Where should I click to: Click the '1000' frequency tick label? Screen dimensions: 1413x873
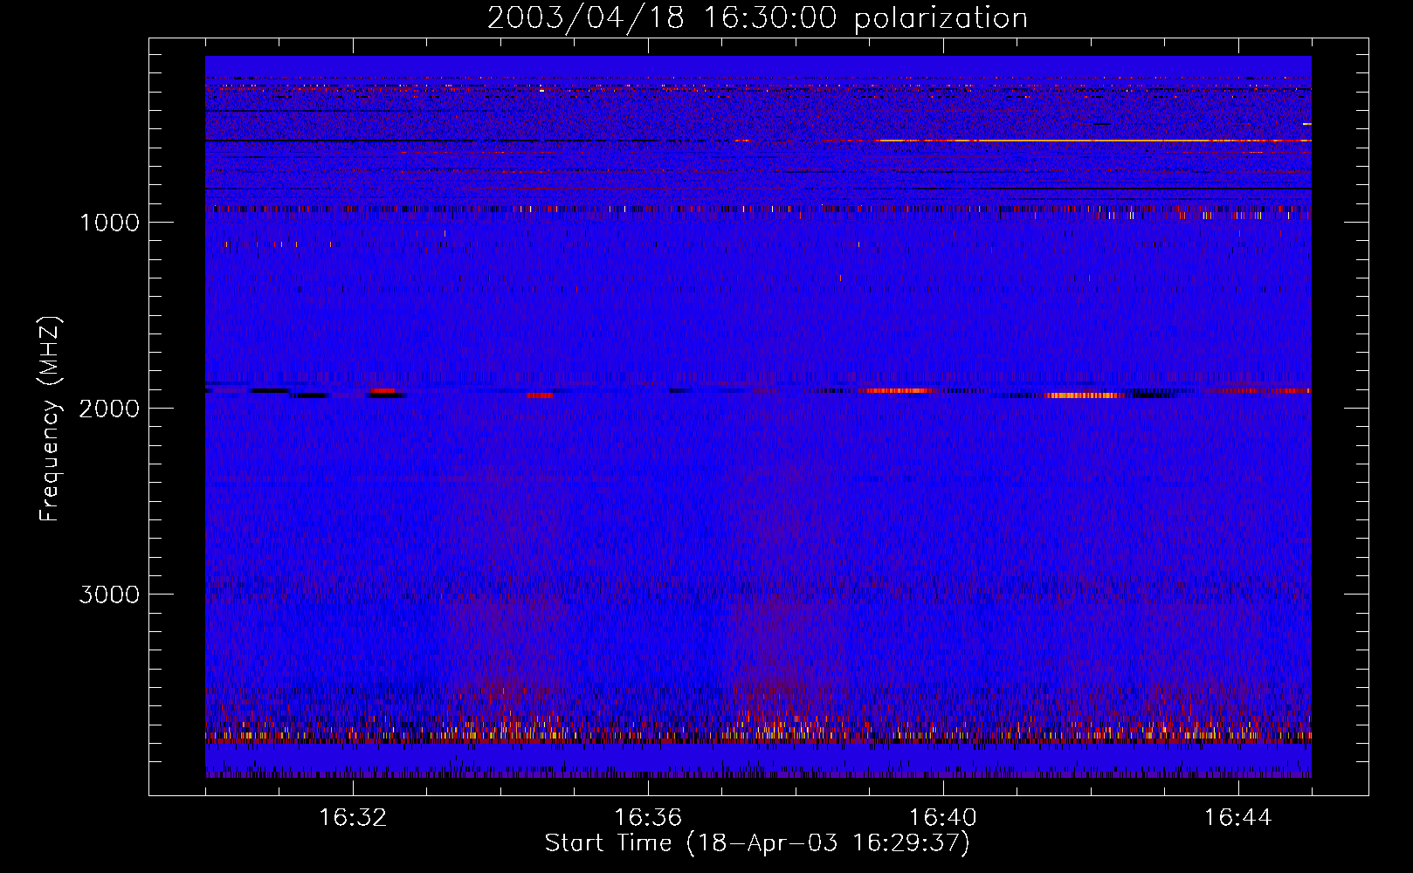point(109,223)
